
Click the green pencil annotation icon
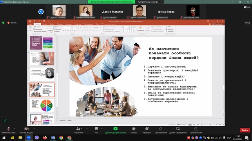(5, 120)
